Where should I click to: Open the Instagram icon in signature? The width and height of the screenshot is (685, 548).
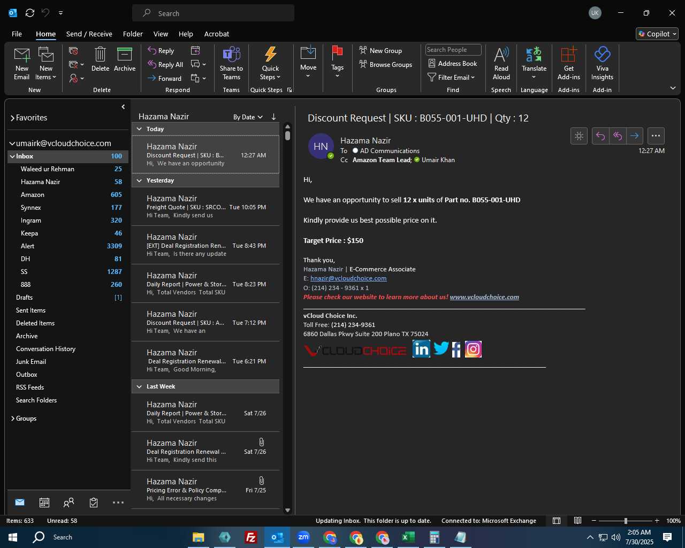coord(473,349)
